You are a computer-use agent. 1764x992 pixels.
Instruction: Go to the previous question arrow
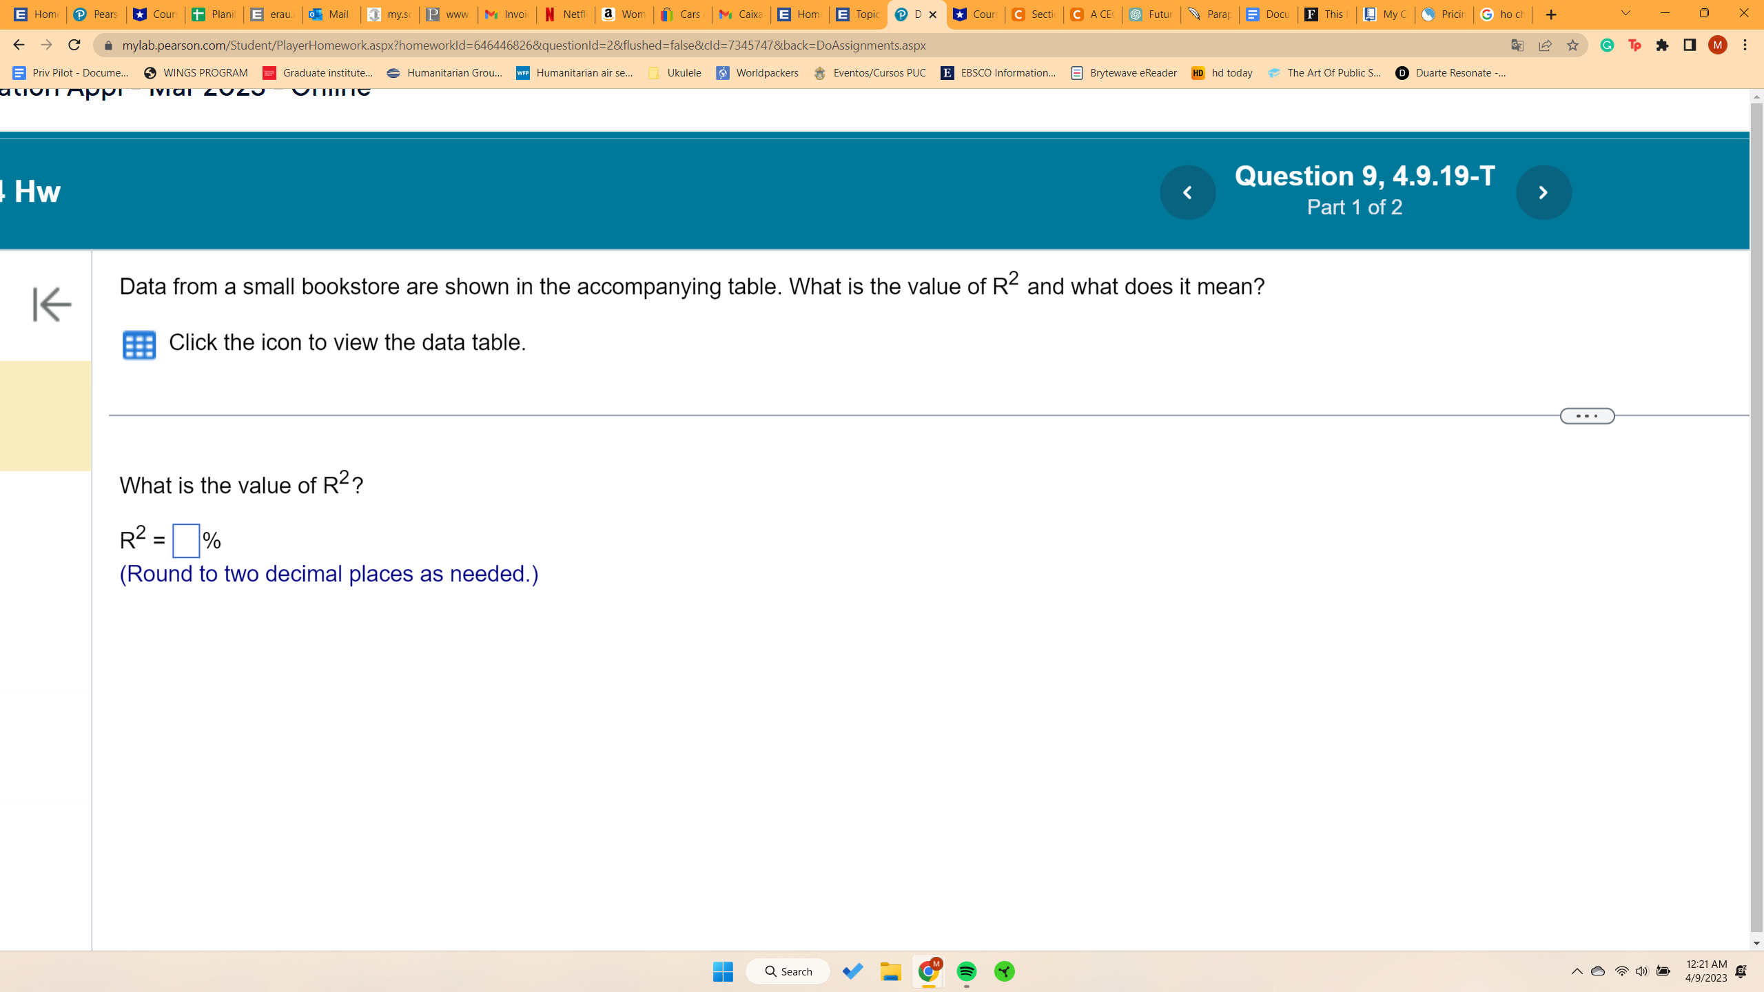click(x=1187, y=192)
